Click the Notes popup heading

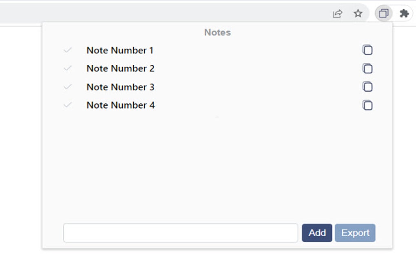[x=217, y=33]
